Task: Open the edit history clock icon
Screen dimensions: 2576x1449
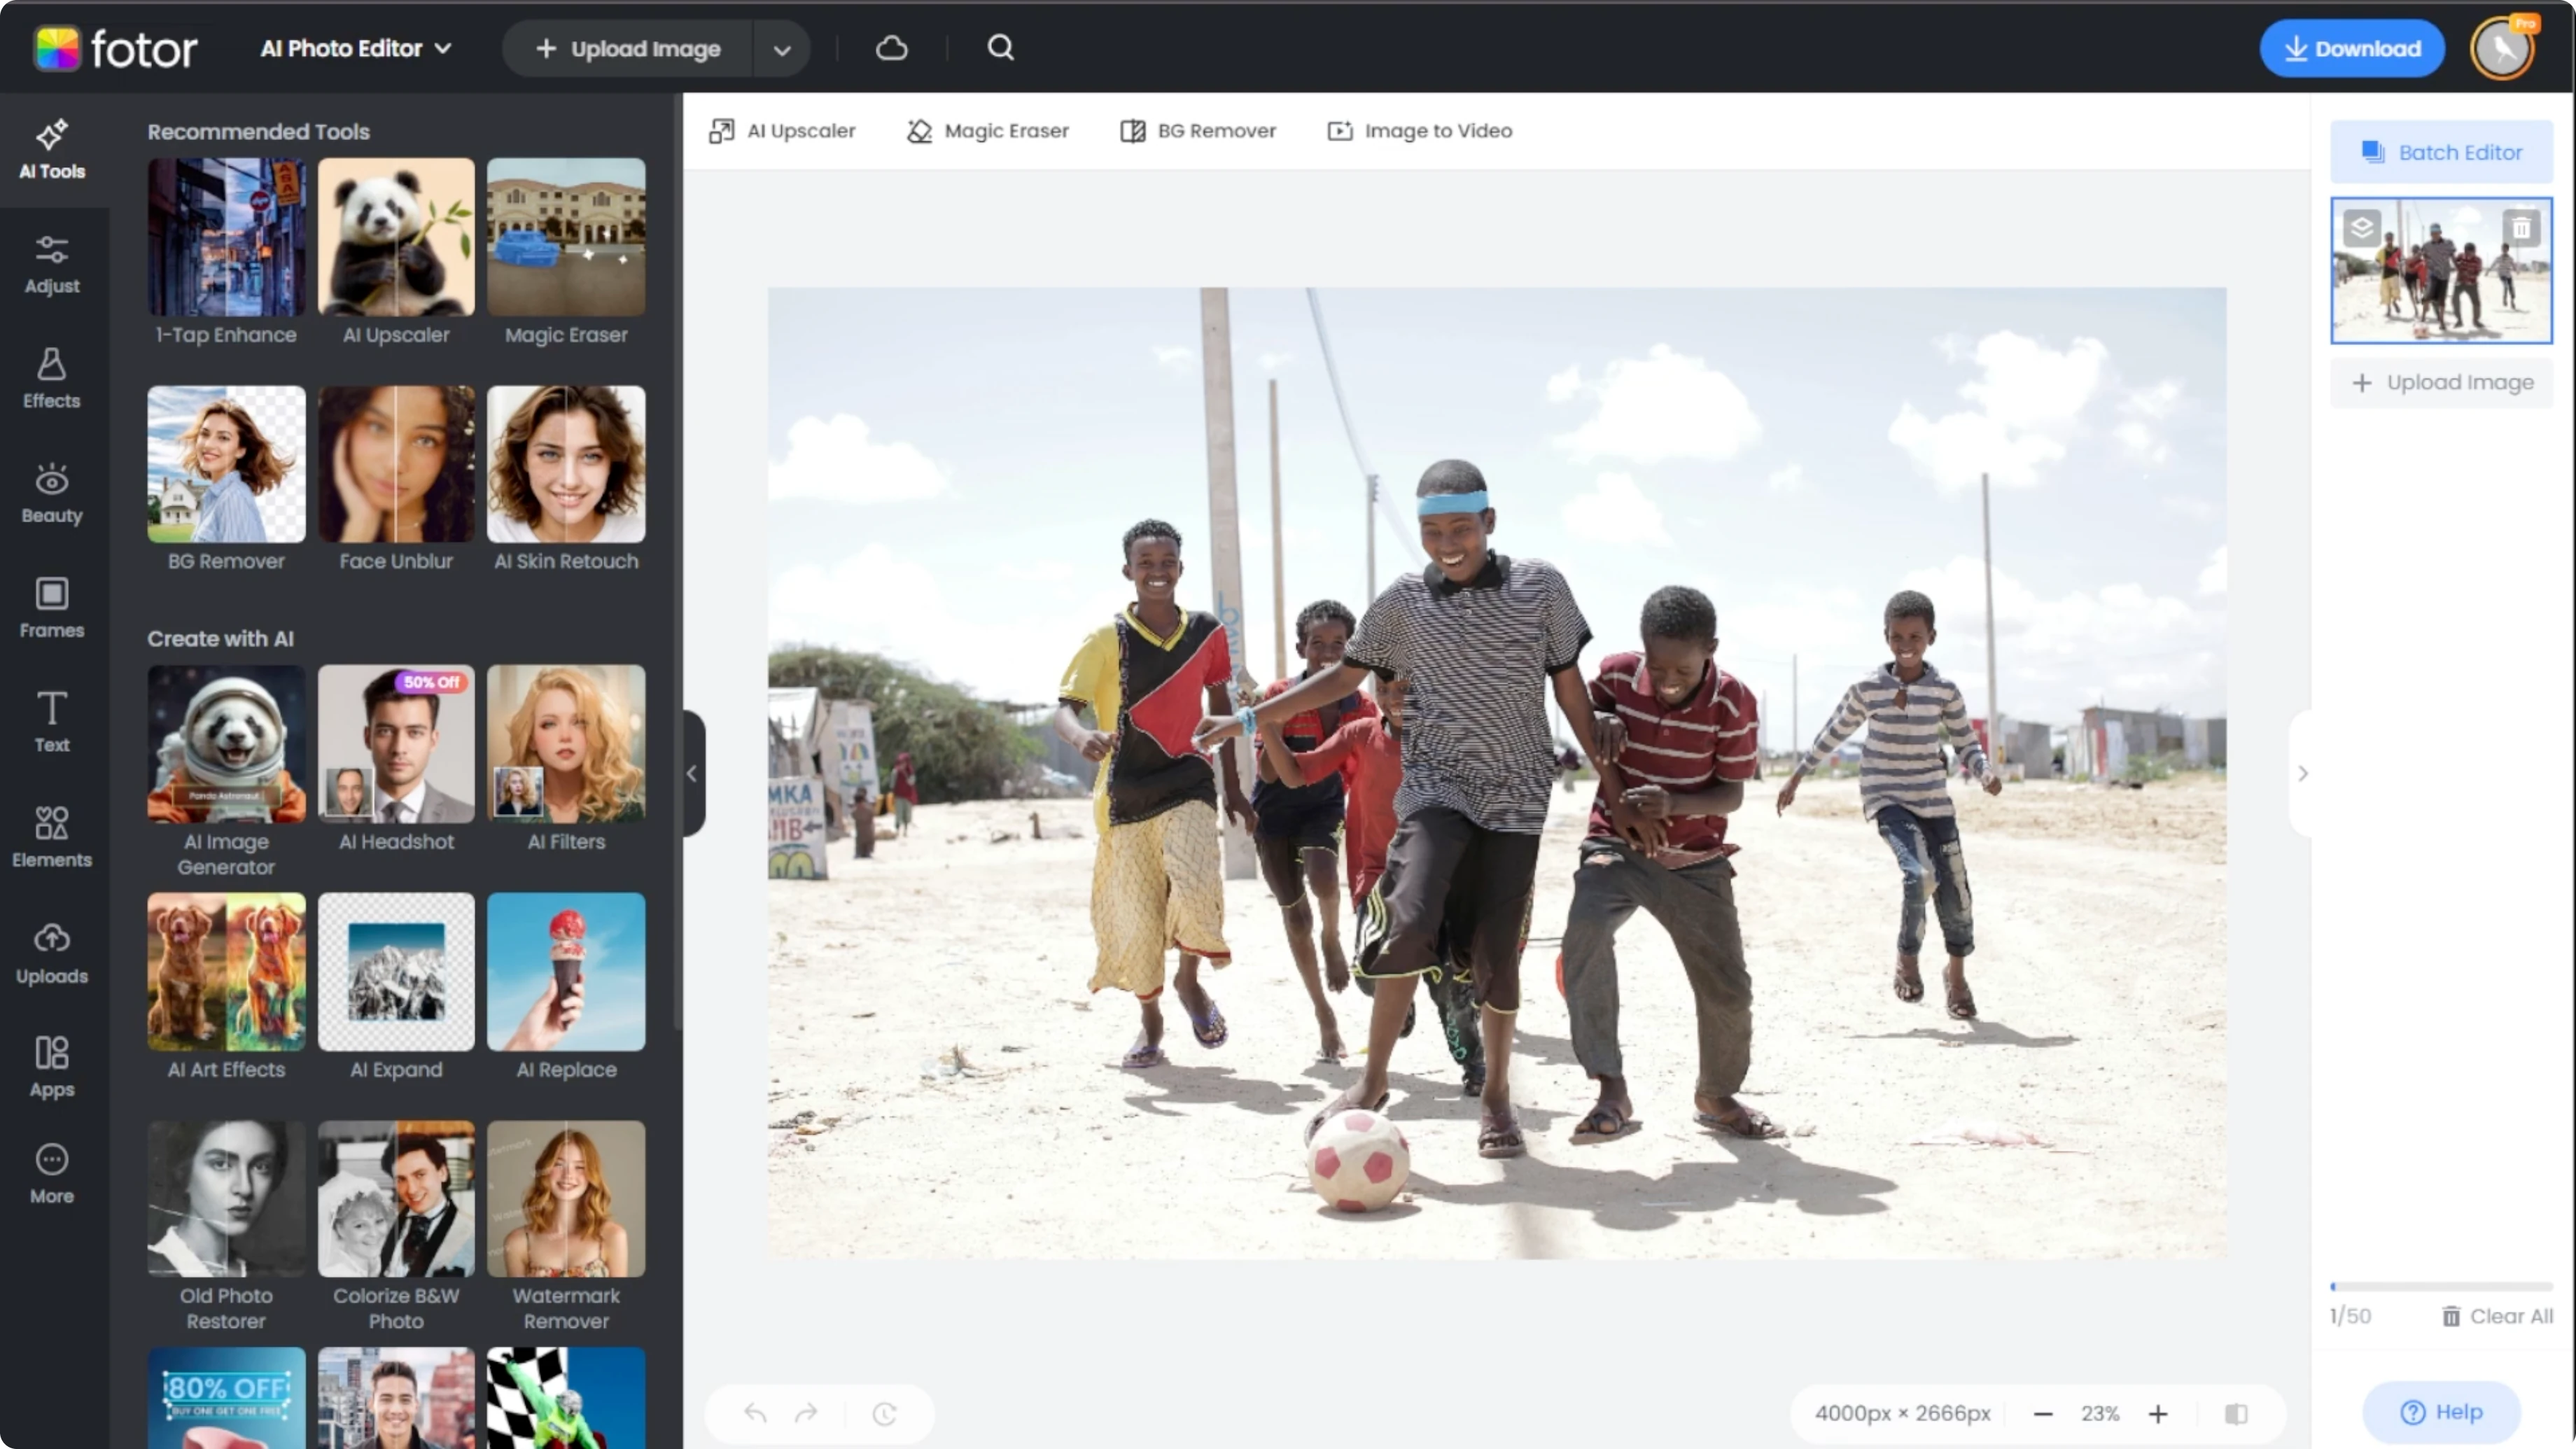Action: click(884, 1413)
